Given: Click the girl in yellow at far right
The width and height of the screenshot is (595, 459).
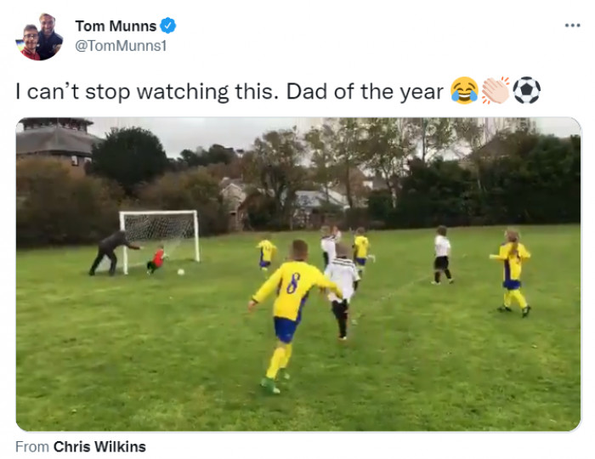Looking at the screenshot, I should coord(511,273).
